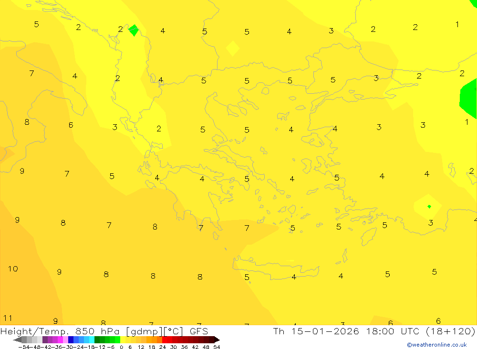Click the legend scale label 36
The width and height of the screenshot is (477, 349).
pyautogui.click(x=184, y=347)
